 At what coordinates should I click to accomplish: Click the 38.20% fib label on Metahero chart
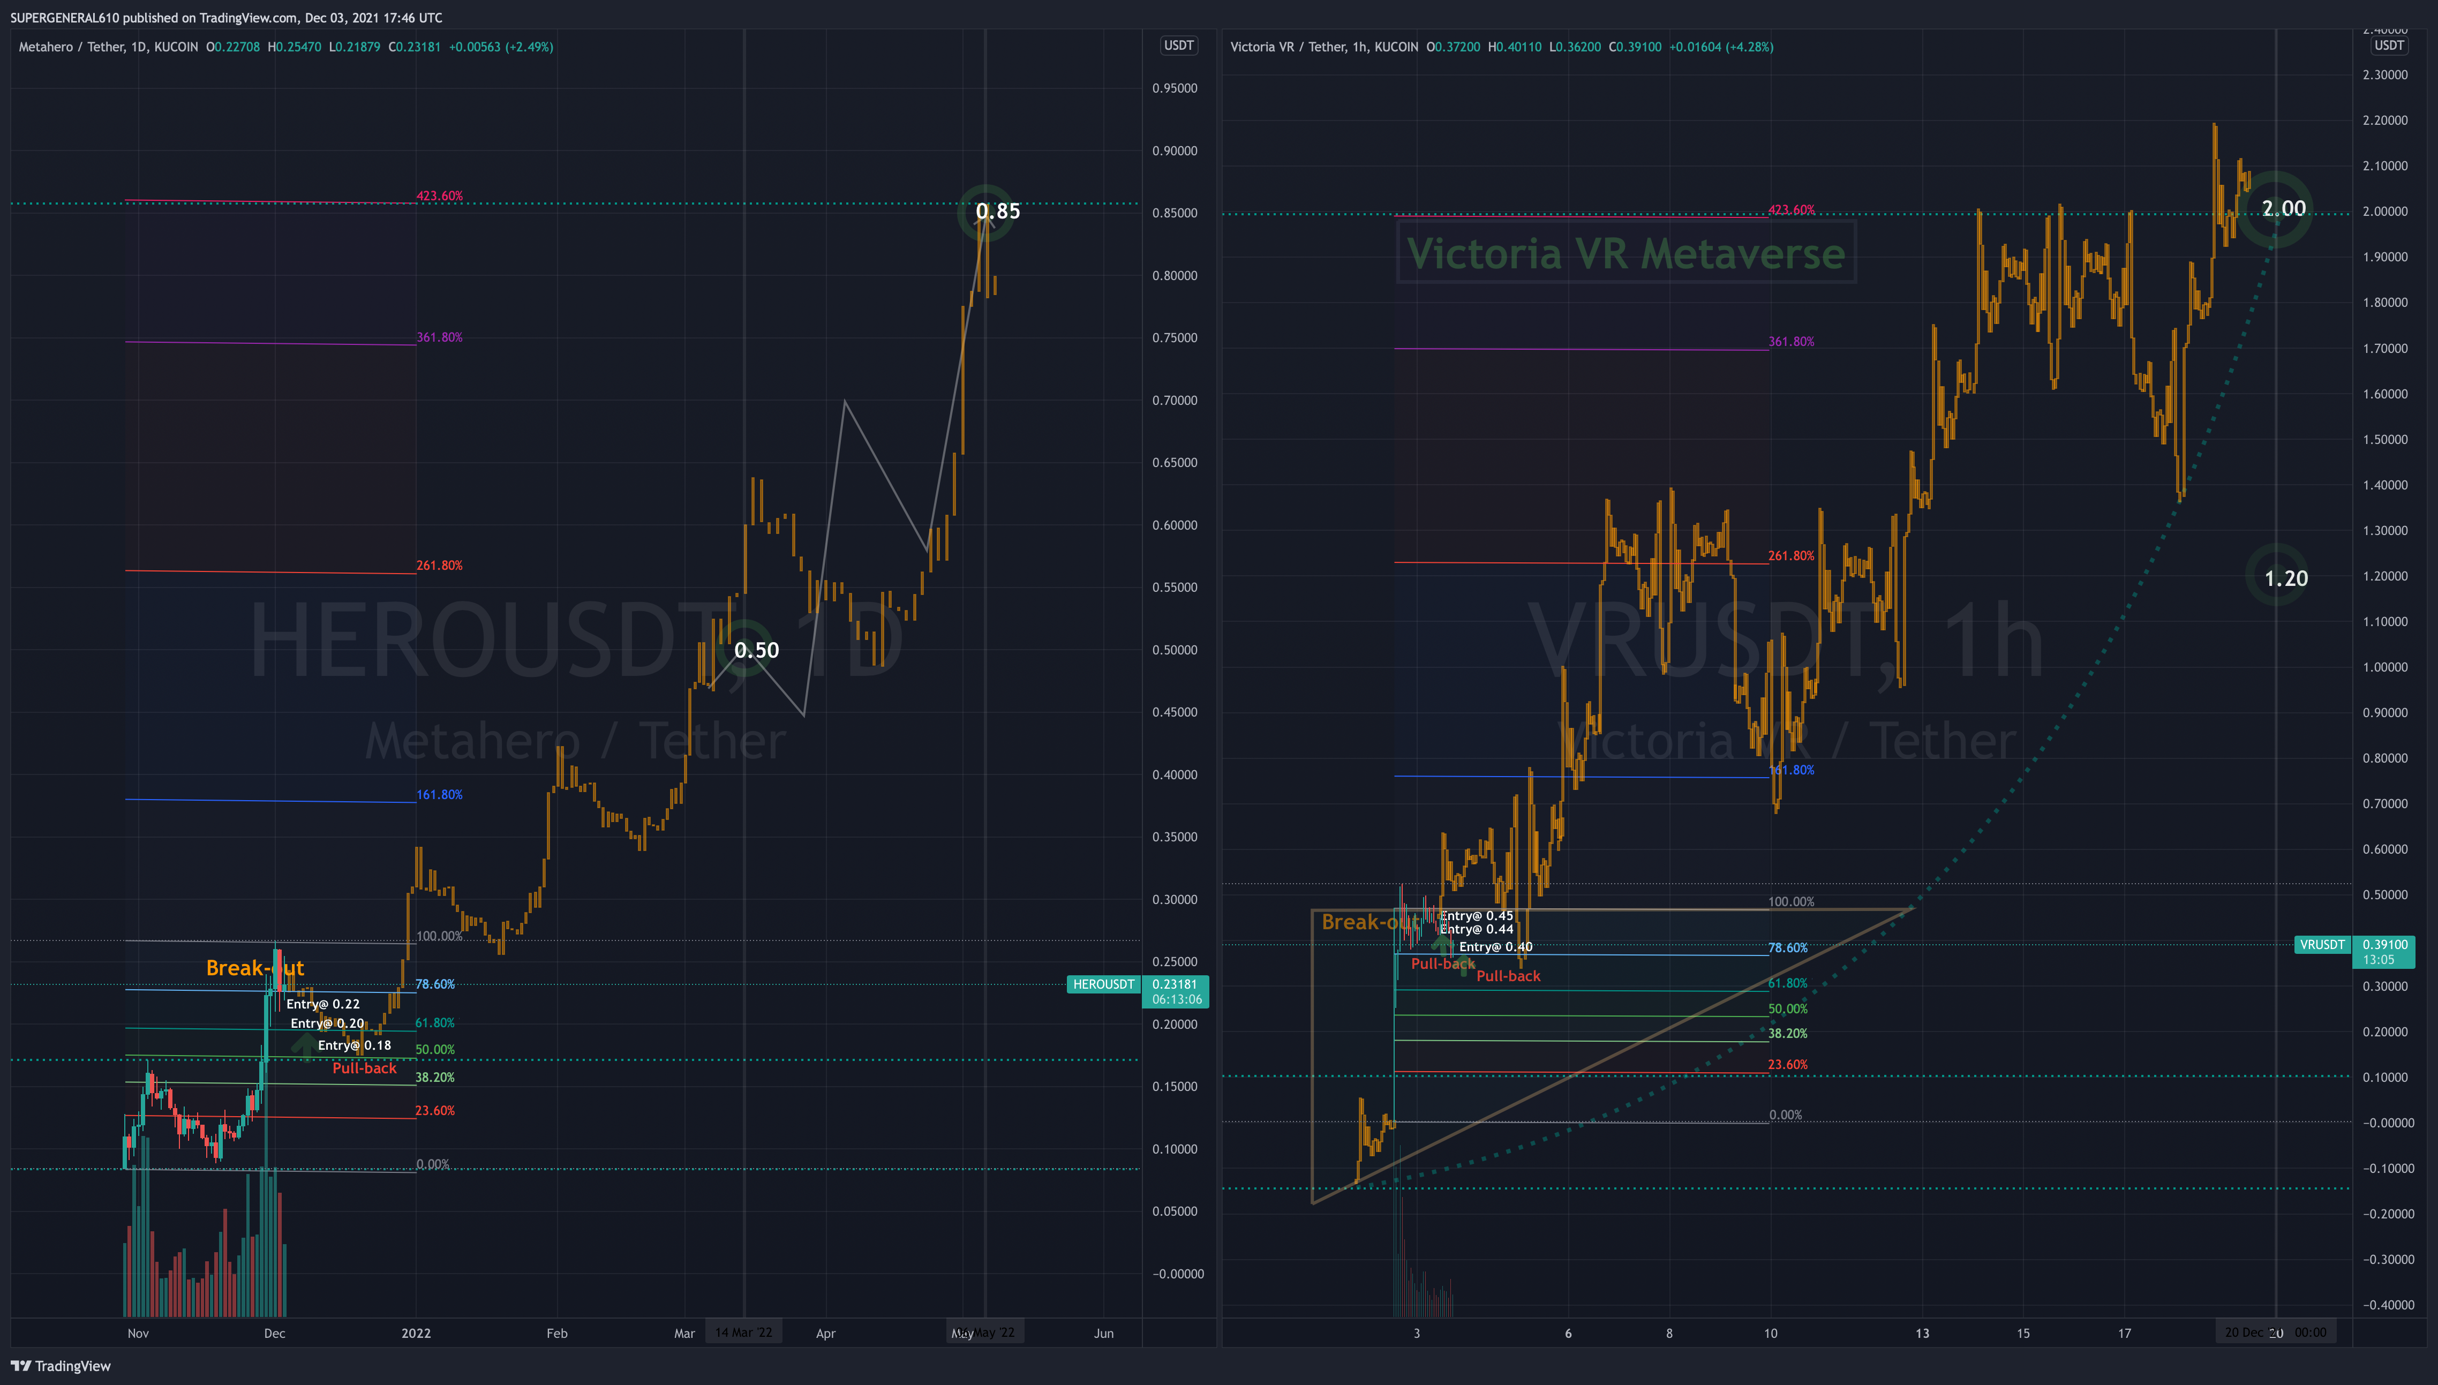pos(435,1078)
